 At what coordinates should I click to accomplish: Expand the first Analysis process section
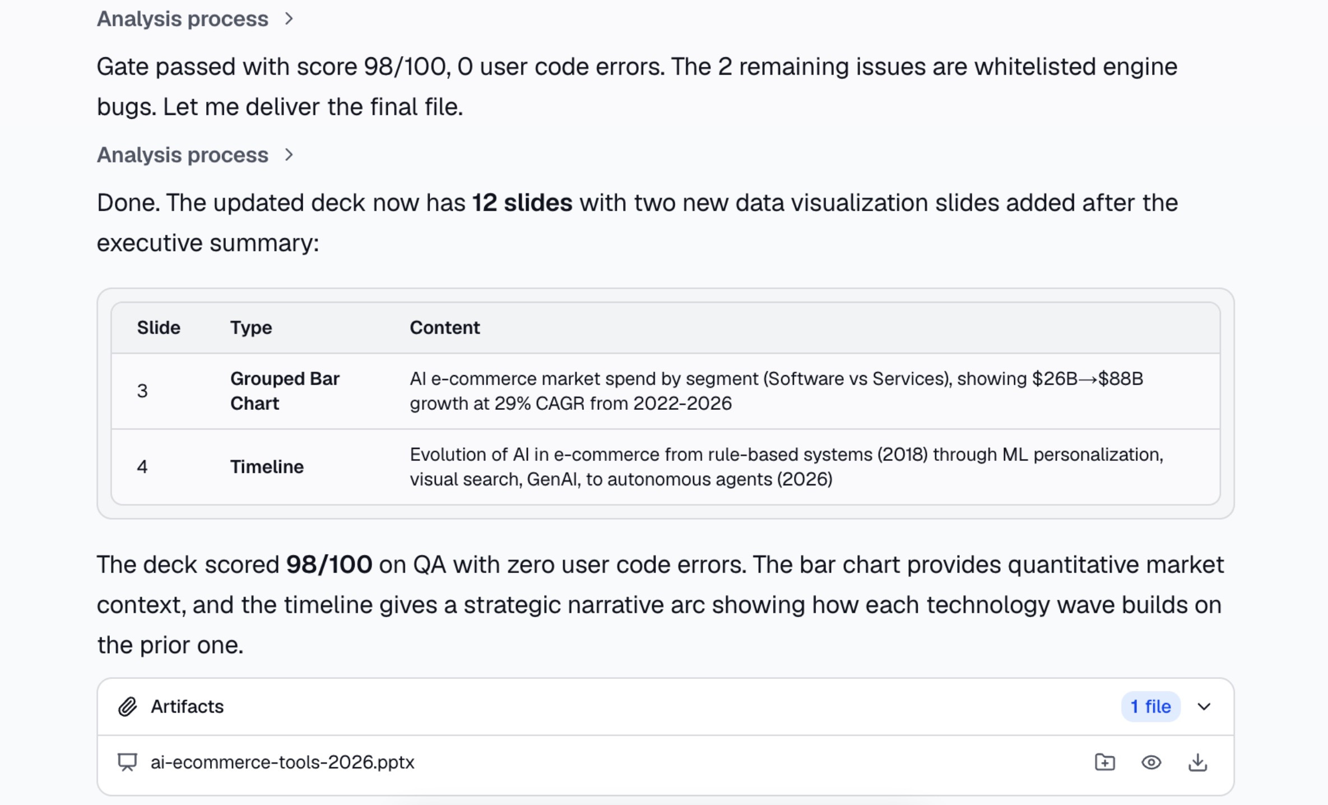click(195, 19)
